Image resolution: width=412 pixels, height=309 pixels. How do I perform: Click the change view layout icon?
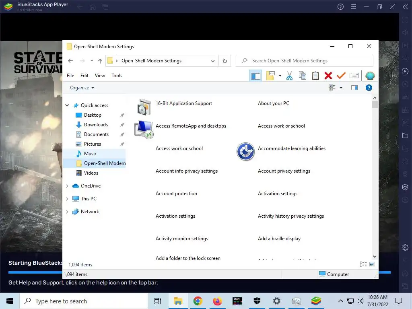coord(332,88)
